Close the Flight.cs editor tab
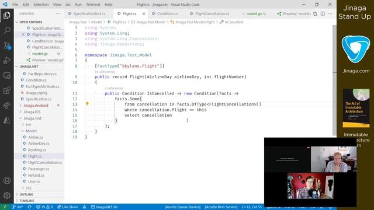Viewport: 374px width, 210px height. click(144, 14)
